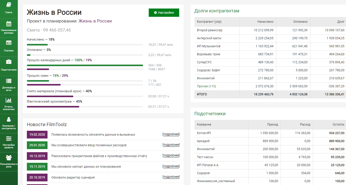346x185 pixels.
Task: Open Пользователи и роли group icon
Action: pos(9,157)
